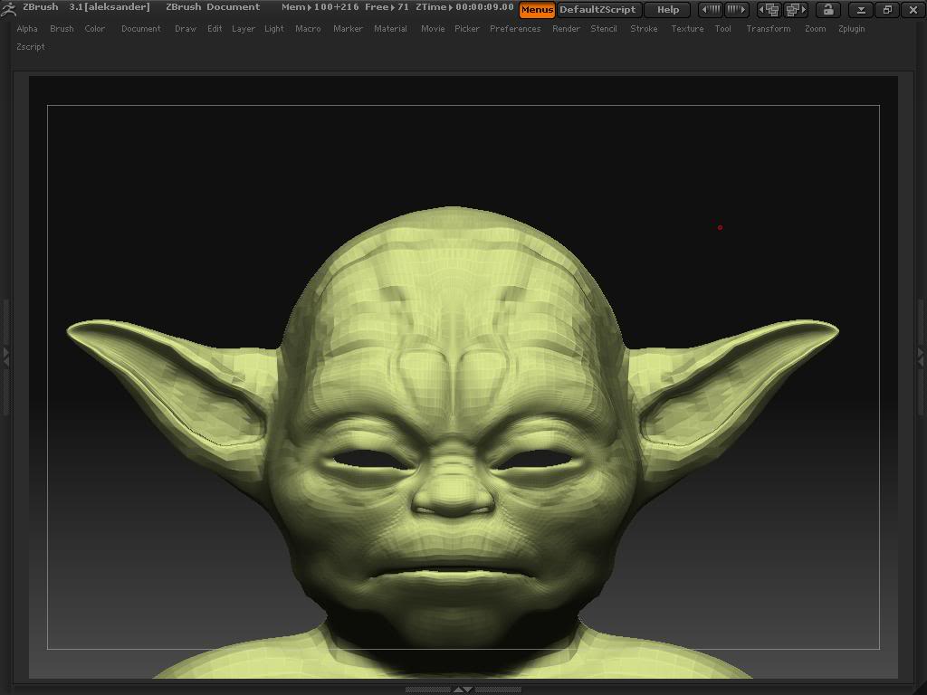Open the Zscript menu
This screenshot has height=695, width=927.
[x=31, y=47]
